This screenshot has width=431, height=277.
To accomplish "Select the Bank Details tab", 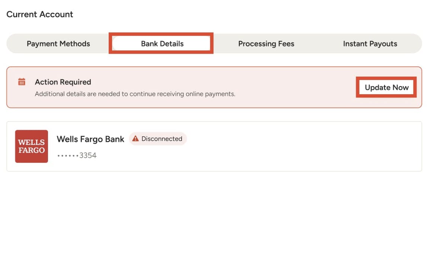I will click(161, 43).
